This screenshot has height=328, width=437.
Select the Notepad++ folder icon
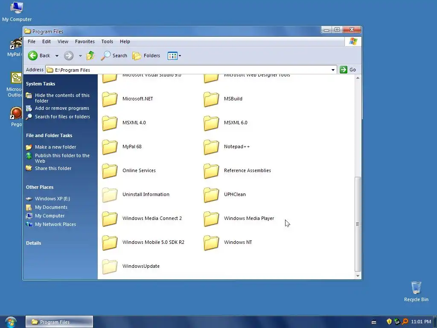211,147
